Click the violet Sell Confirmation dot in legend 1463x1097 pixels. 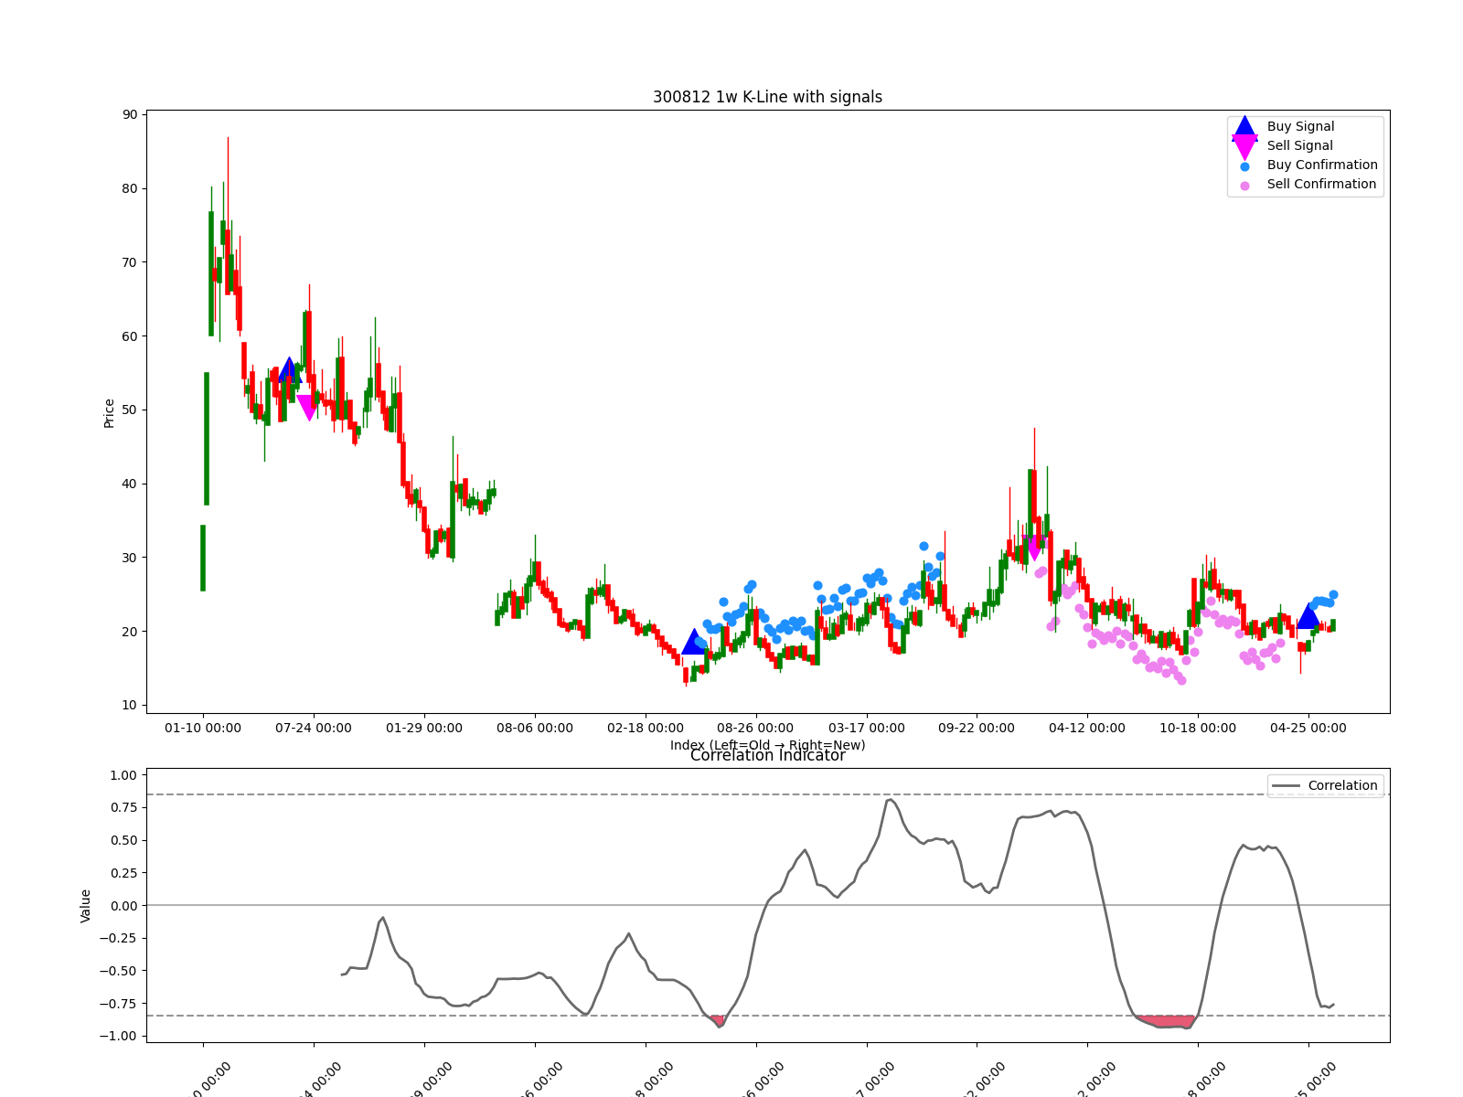point(1244,186)
